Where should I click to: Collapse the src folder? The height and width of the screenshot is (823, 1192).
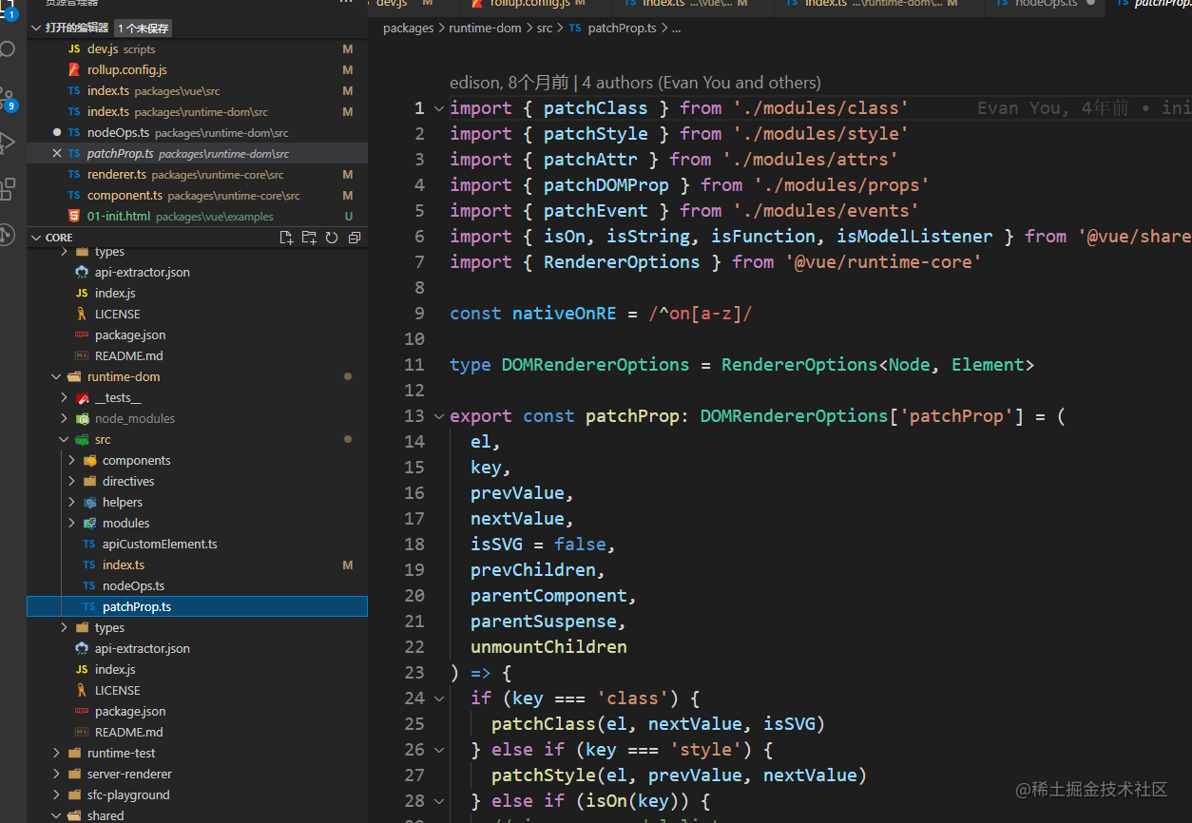coord(65,439)
